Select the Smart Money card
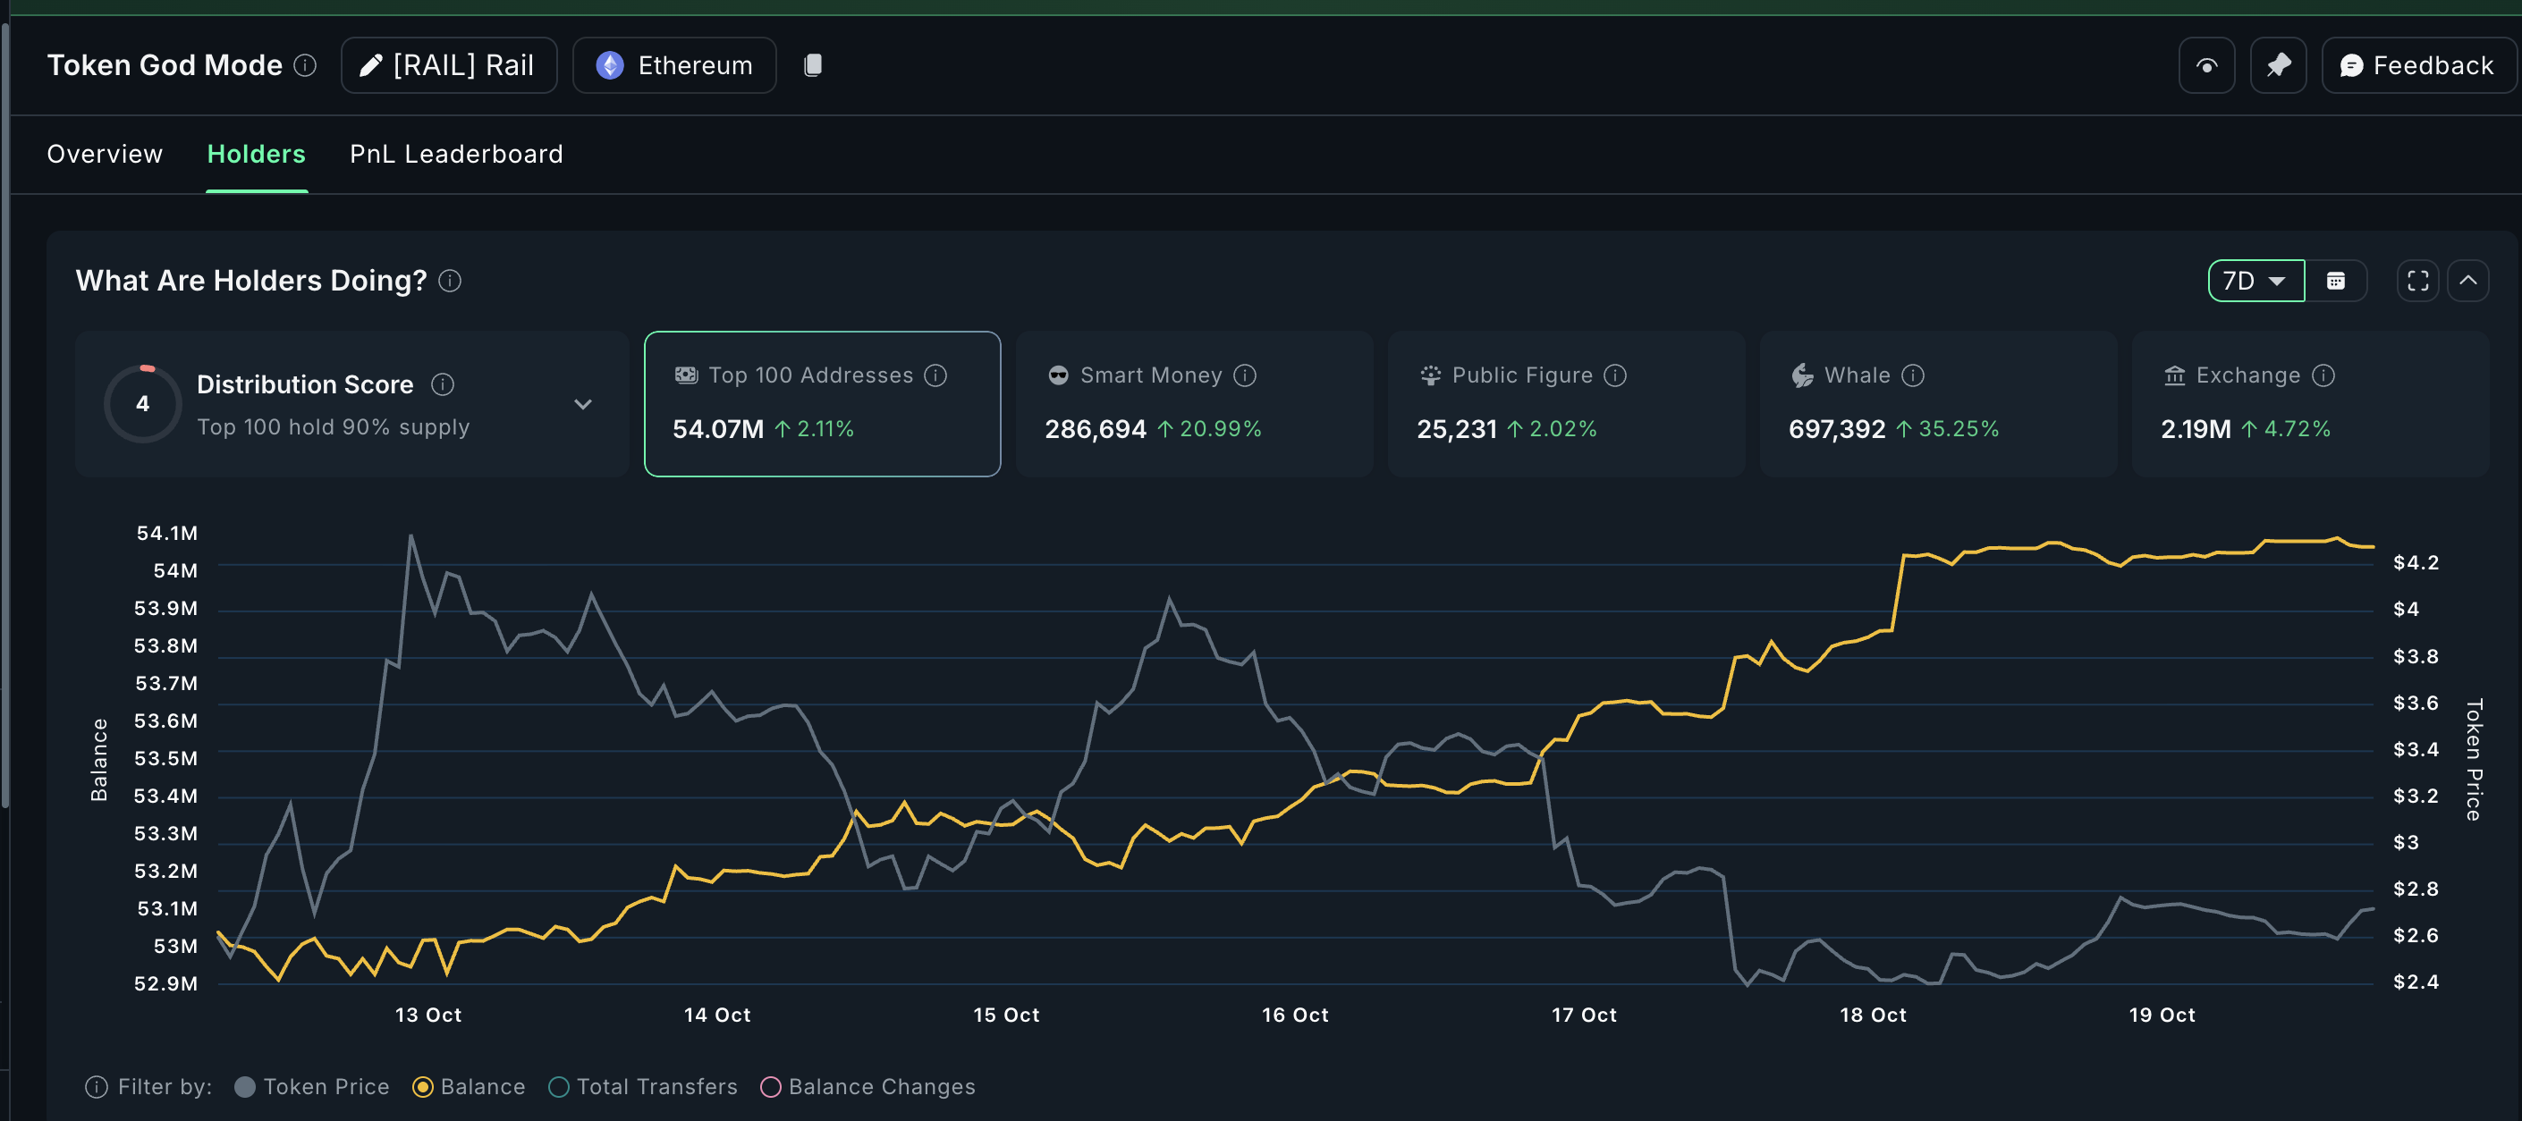 tap(1193, 403)
